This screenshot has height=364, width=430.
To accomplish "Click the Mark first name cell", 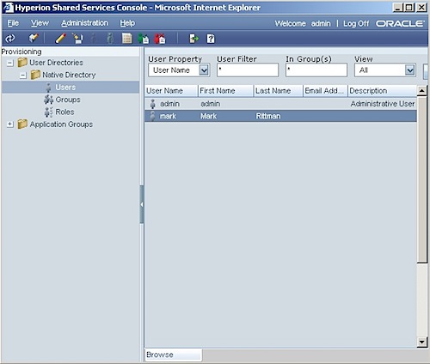I will pyautogui.click(x=208, y=116).
